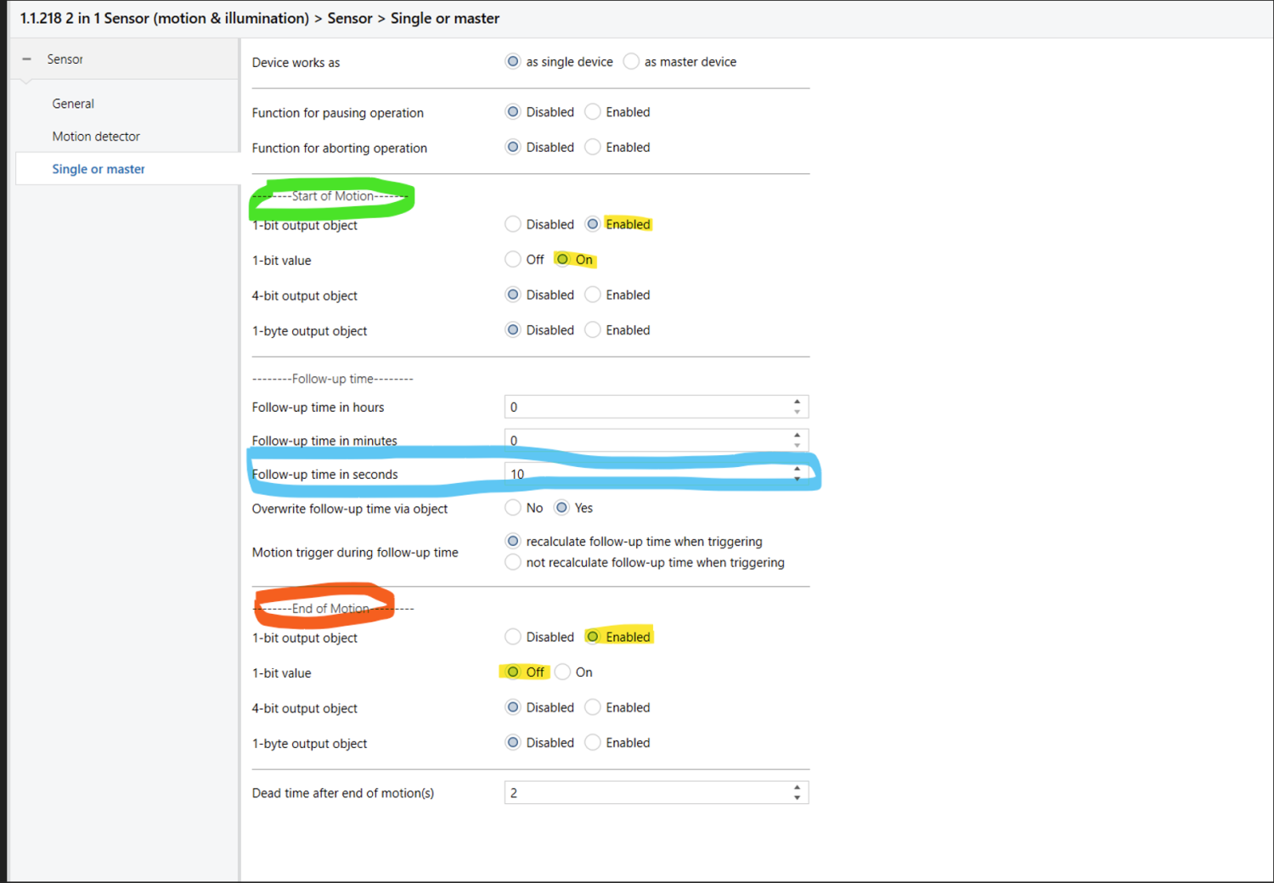Increase Dead time value with up arrow

[797, 788]
